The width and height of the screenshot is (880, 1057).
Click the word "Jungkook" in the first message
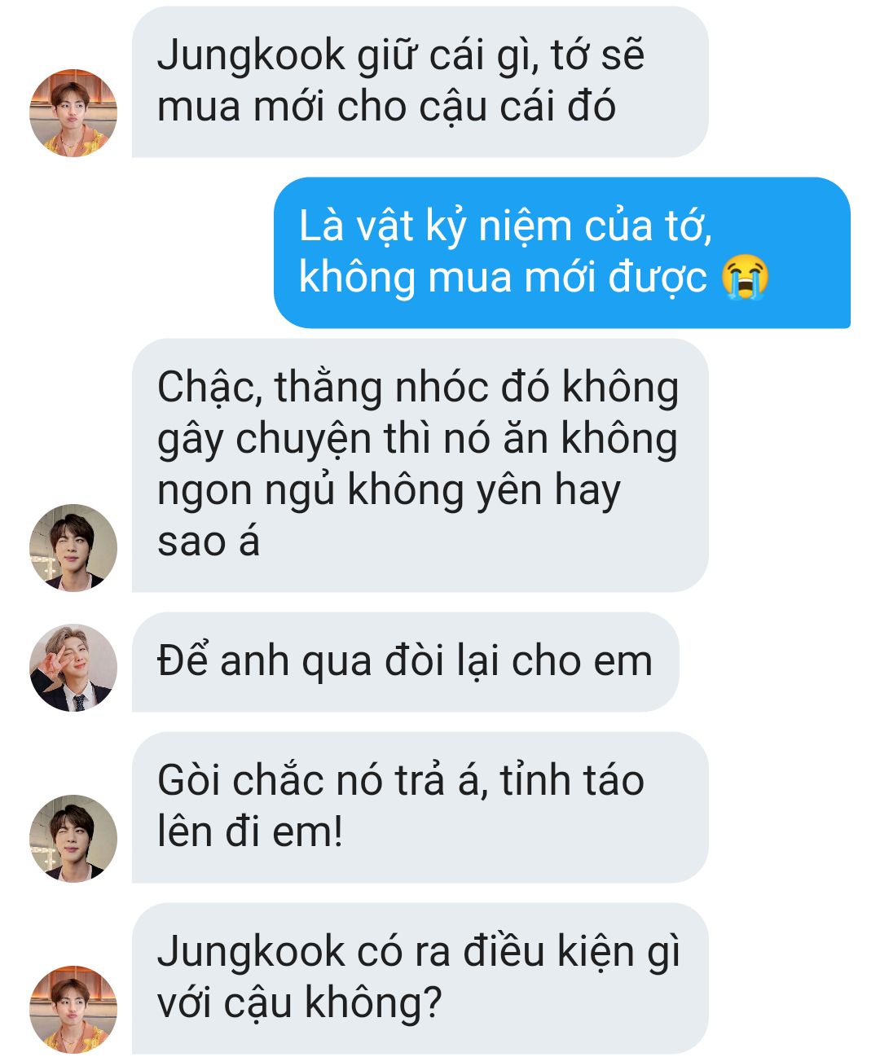coord(251,56)
